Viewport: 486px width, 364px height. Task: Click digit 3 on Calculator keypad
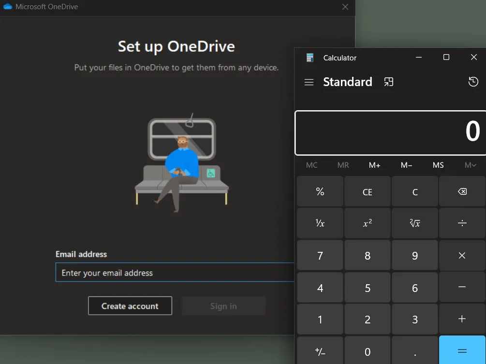[415, 319]
